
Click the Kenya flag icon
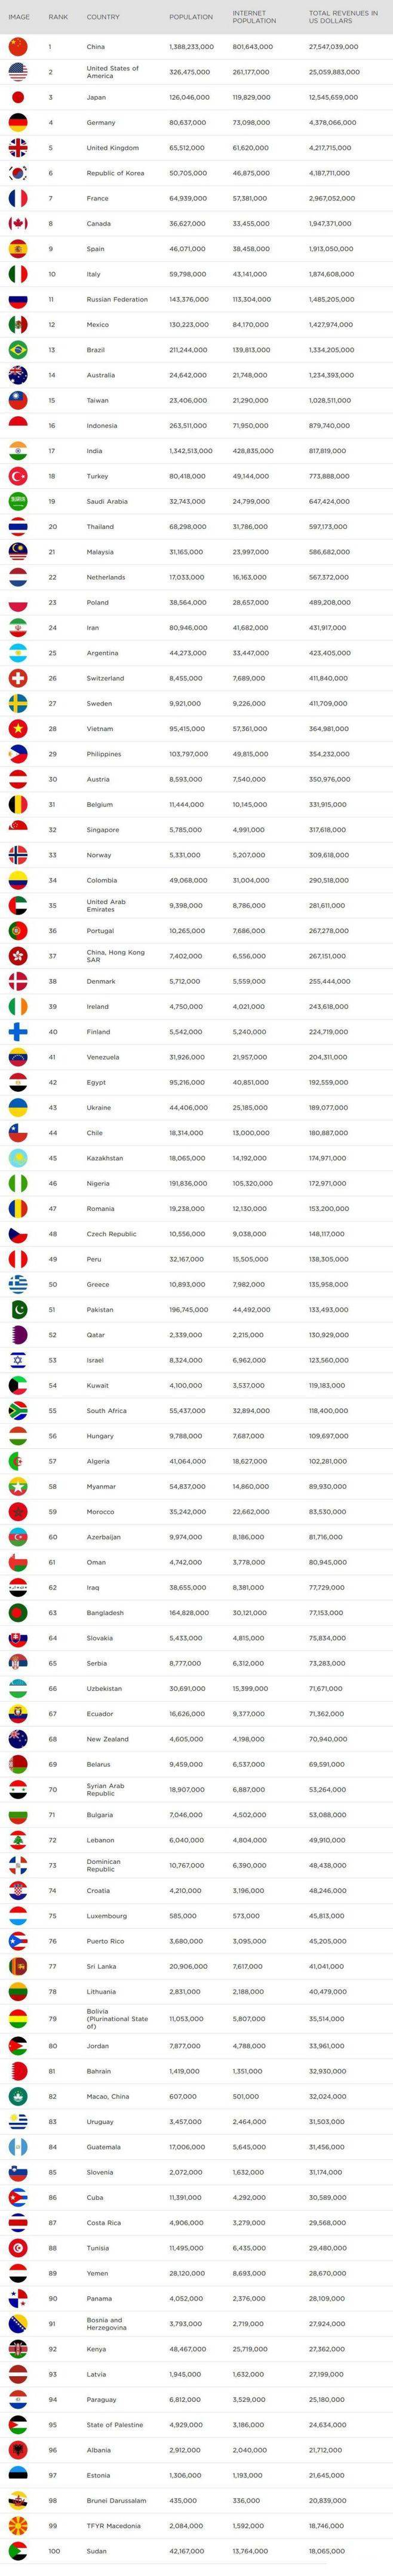18,2347
